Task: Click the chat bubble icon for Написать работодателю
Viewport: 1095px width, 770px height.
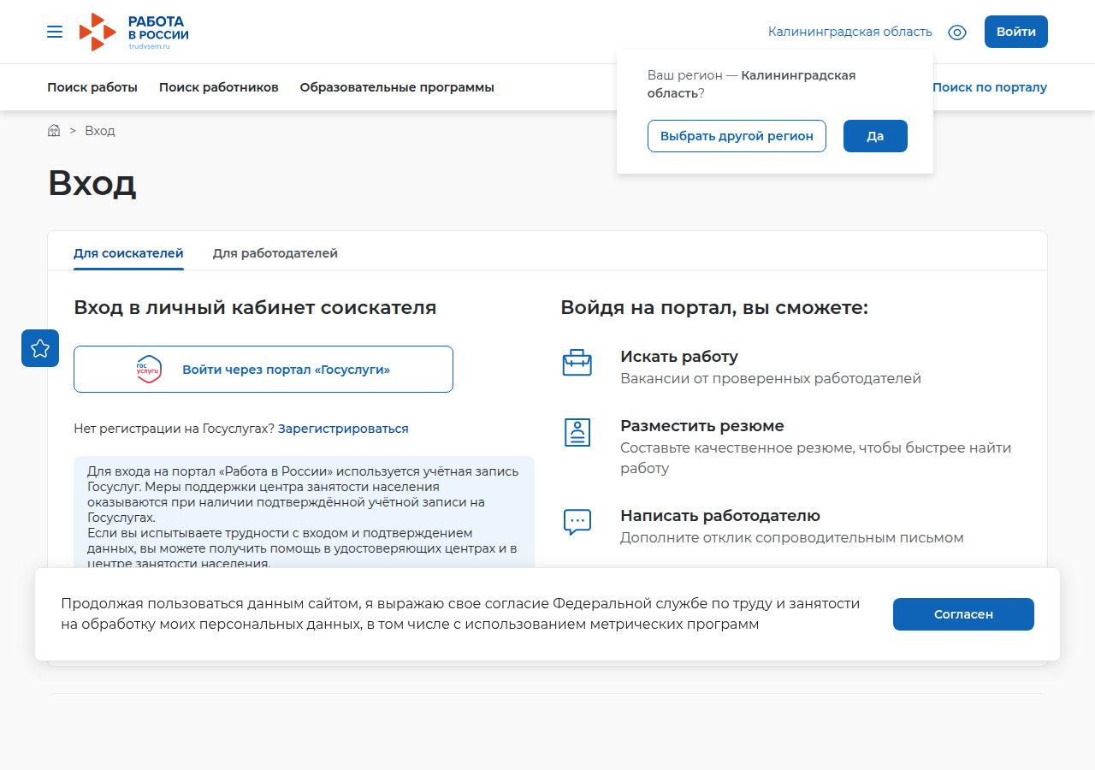Action: [x=577, y=522]
